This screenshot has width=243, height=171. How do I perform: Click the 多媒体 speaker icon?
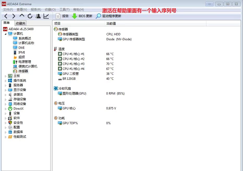(x=10, y=95)
